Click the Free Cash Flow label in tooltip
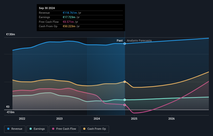 point(49,22)
